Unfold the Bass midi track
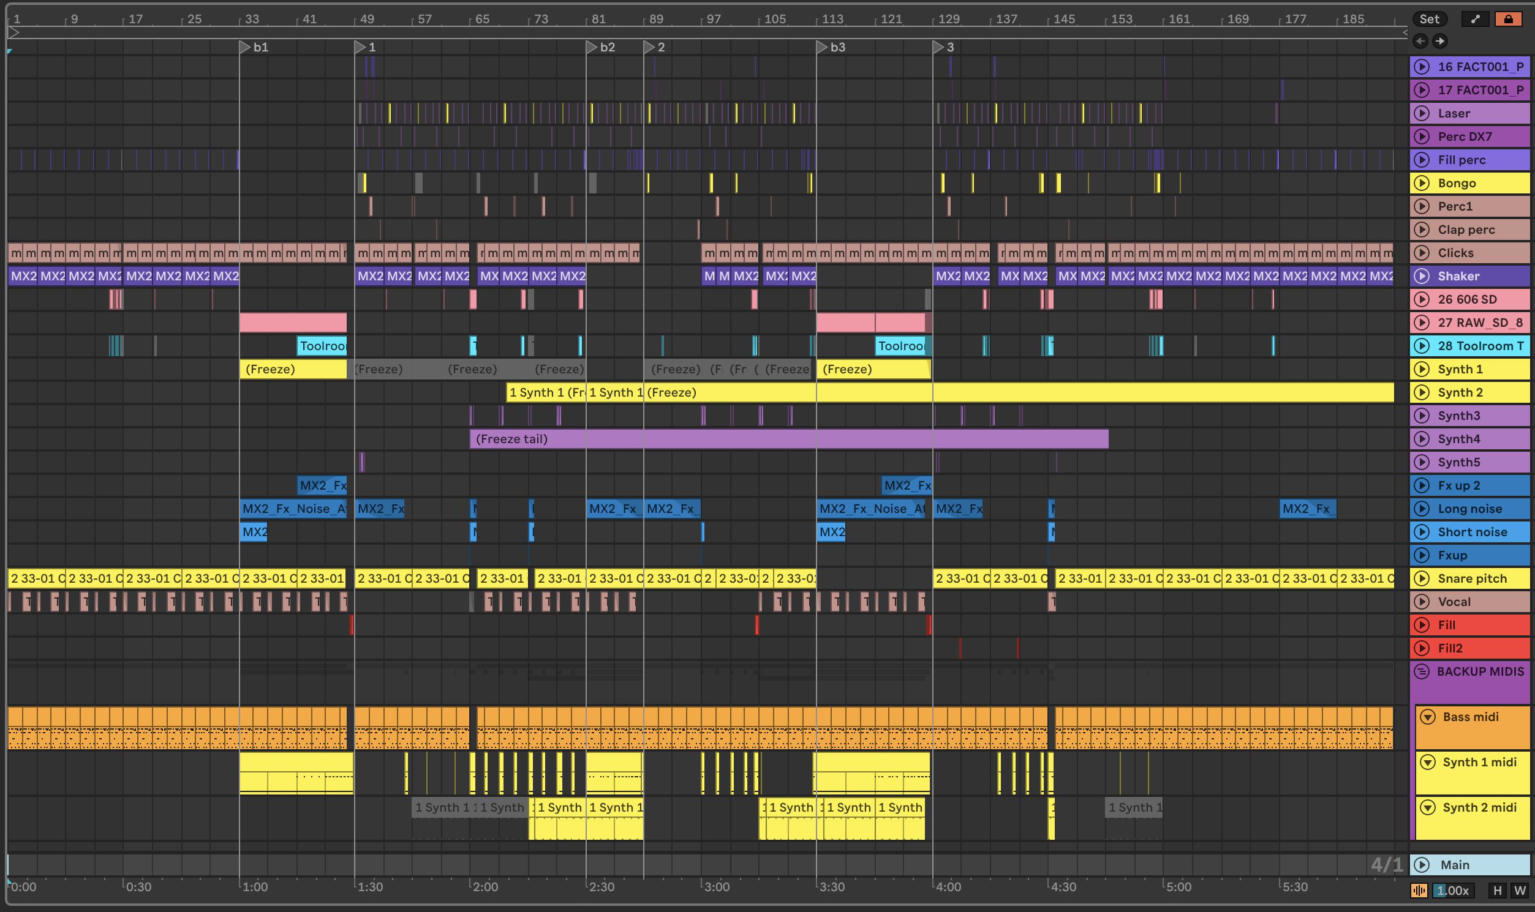Viewport: 1535px width, 912px height. [1428, 717]
